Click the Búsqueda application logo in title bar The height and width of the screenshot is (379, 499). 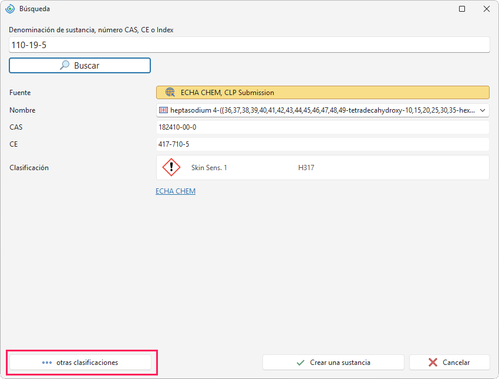click(x=10, y=9)
